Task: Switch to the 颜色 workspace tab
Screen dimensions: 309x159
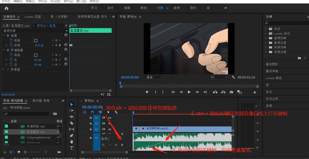Action: tap(143, 8)
